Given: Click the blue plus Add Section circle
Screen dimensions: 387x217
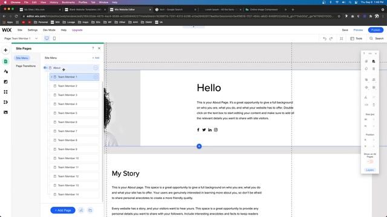Looking at the screenshot, I should click(x=199, y=146).
